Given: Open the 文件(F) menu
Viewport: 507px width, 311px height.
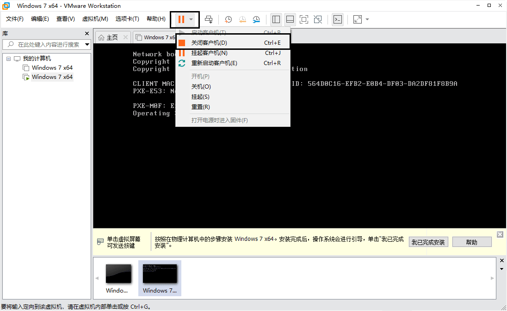Looking at the screenshot, I should [x=15, y=19].
